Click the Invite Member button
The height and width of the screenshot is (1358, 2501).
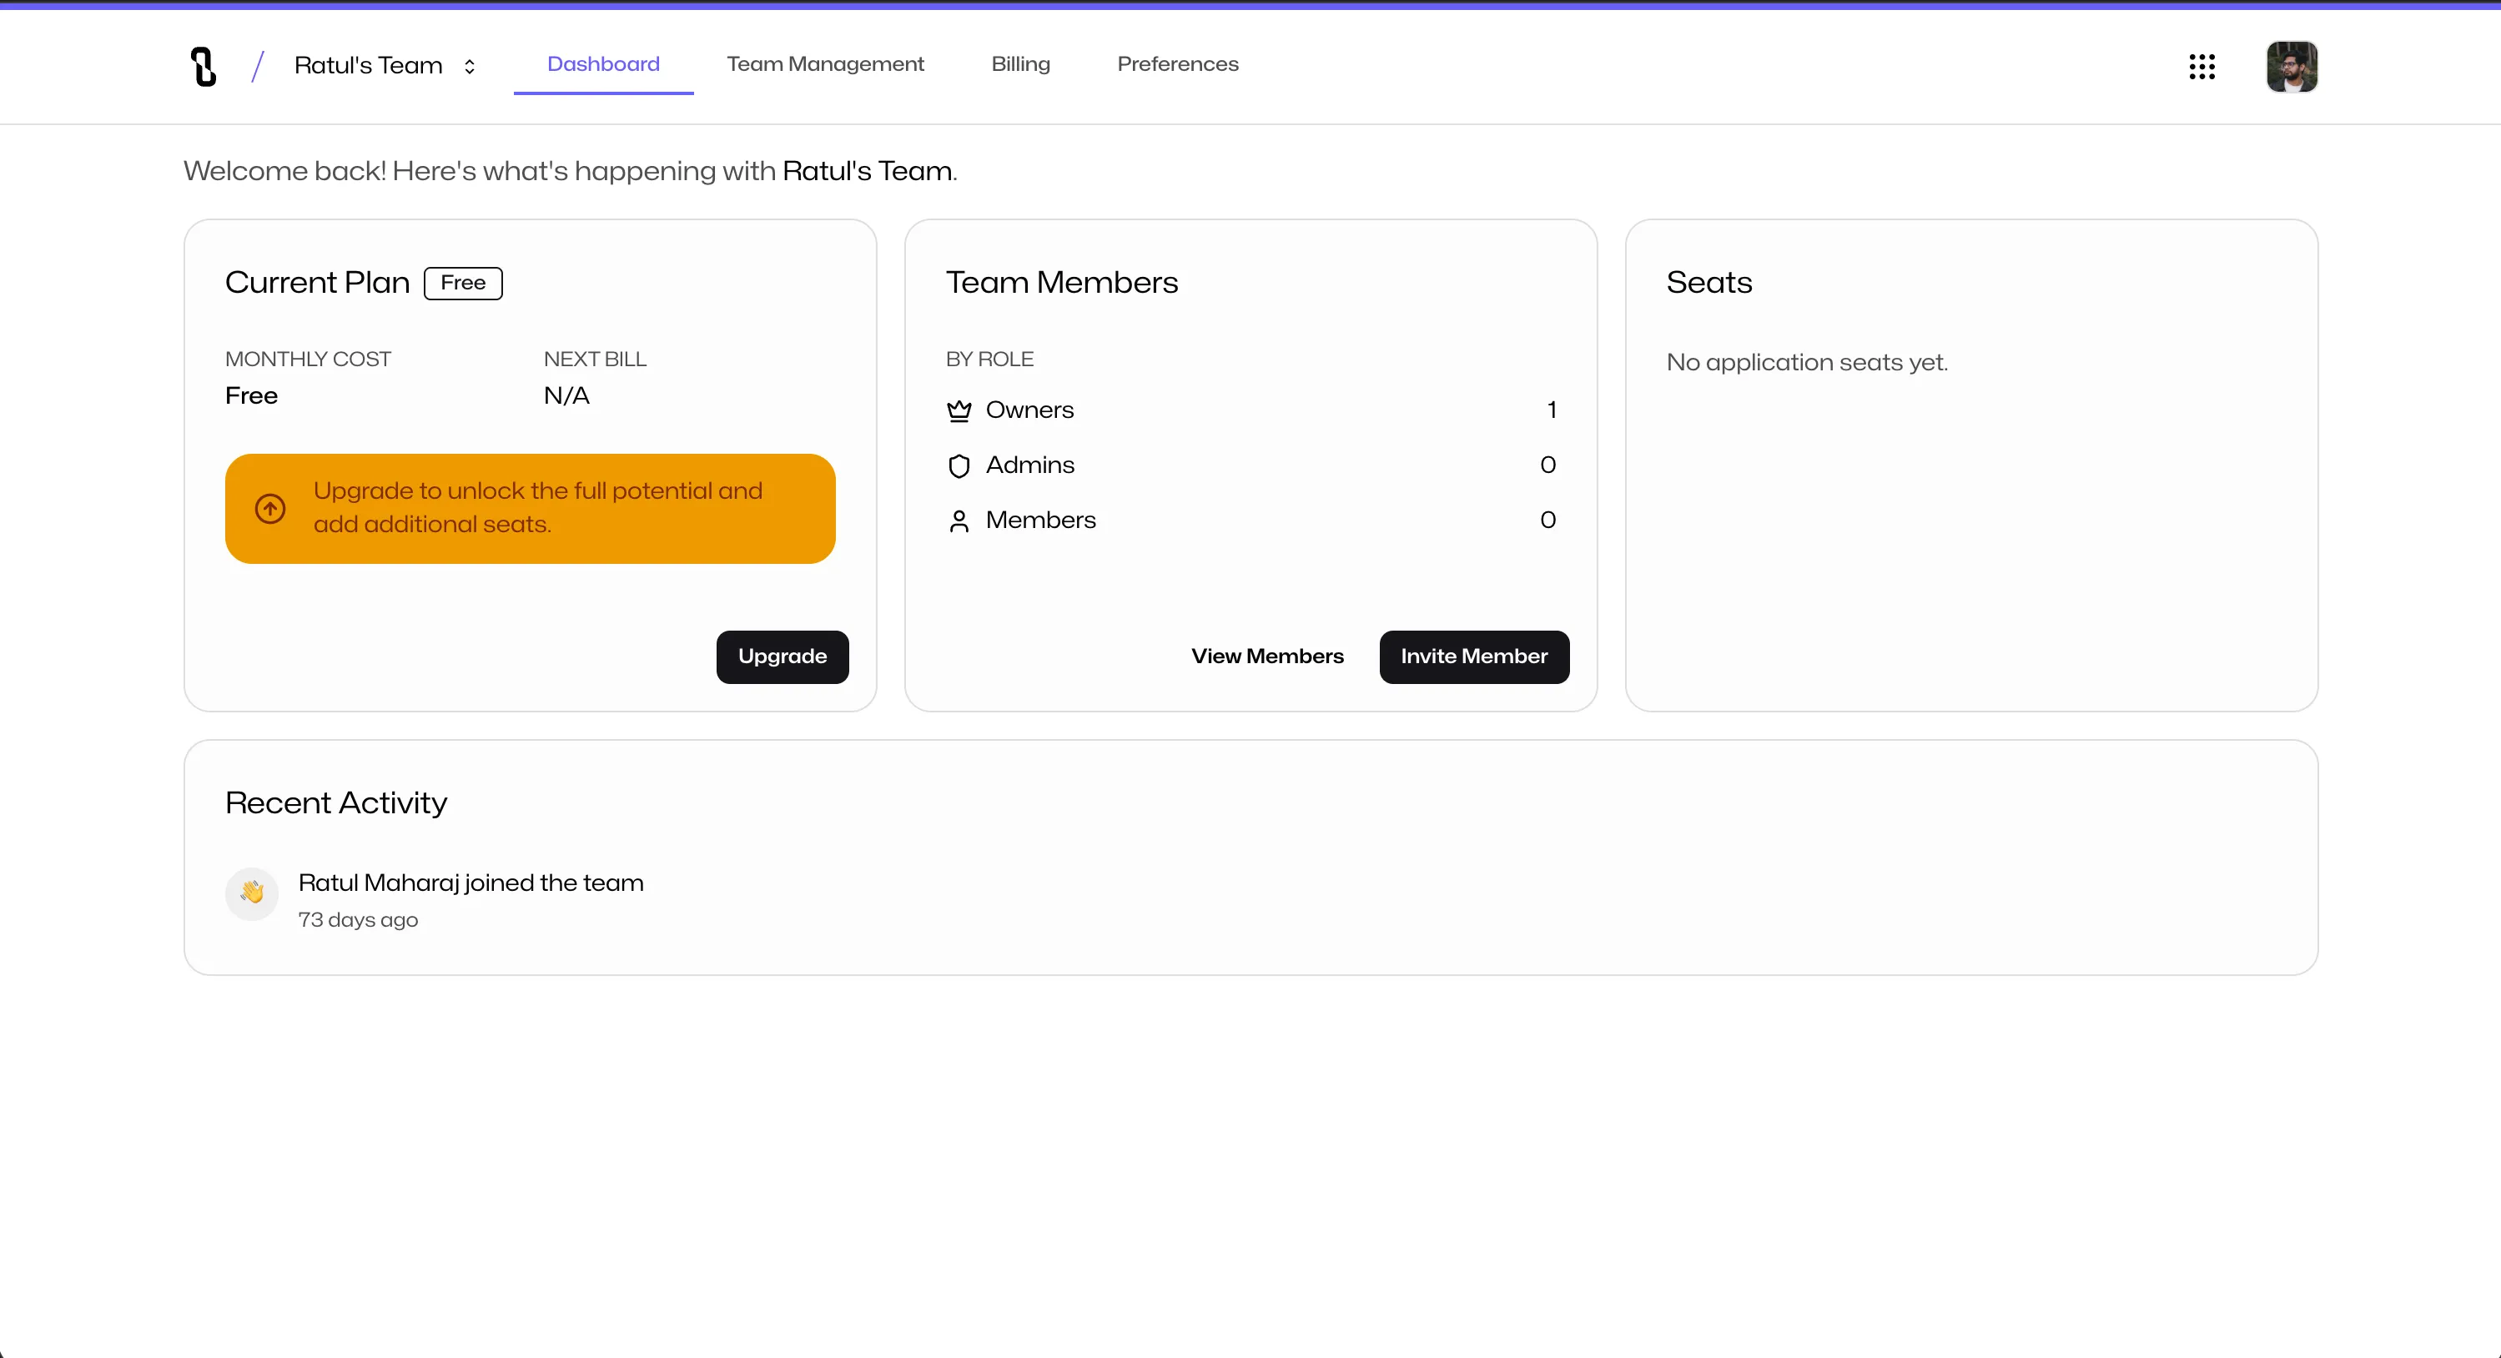pos(1473,656)
